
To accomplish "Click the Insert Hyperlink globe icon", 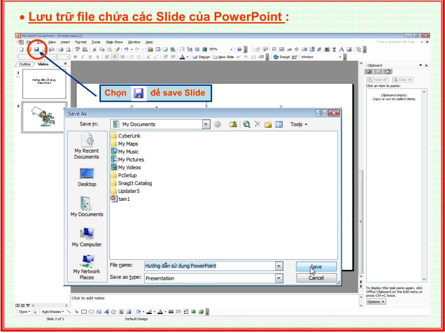I will 173,49.
